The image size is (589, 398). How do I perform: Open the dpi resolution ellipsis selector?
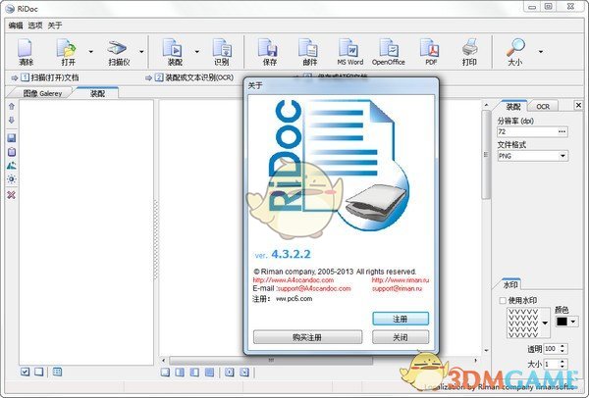(562, 131)
